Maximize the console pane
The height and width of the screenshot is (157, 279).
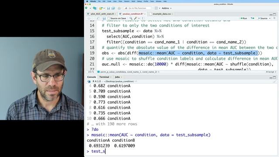275,78
